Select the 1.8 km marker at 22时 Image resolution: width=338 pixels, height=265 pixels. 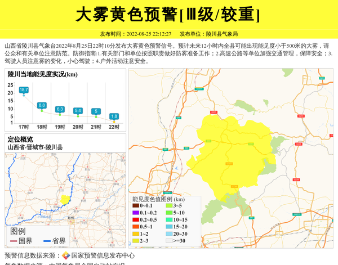pos(114,116)
